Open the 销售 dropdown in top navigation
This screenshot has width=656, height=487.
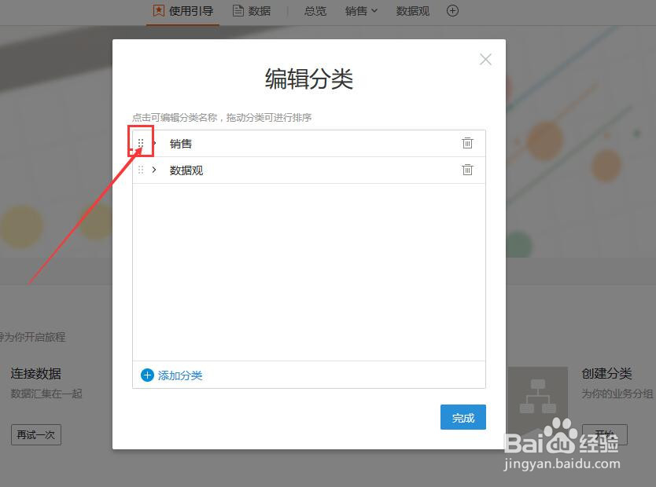[361, 11]
